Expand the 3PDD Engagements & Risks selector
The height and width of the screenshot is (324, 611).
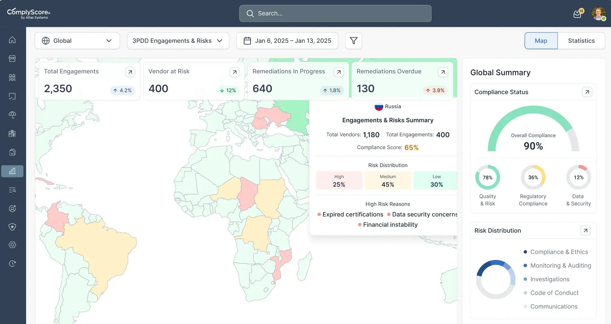pos(178,41)
